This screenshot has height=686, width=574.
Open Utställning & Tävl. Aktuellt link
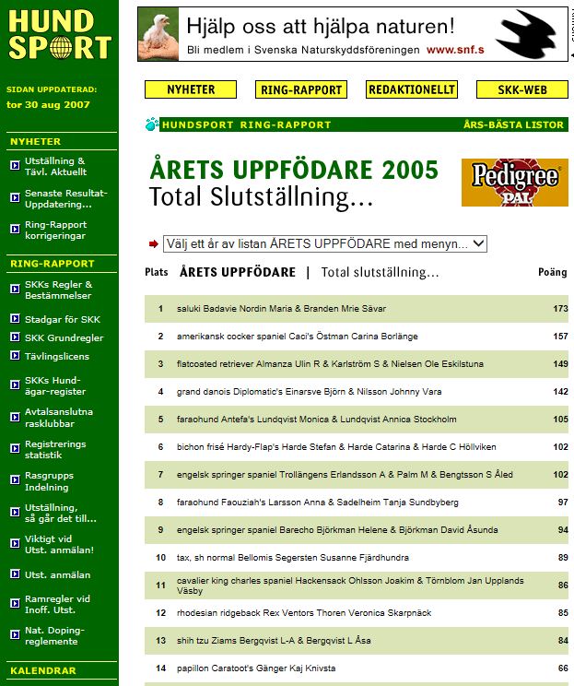(x=55, y=166)
